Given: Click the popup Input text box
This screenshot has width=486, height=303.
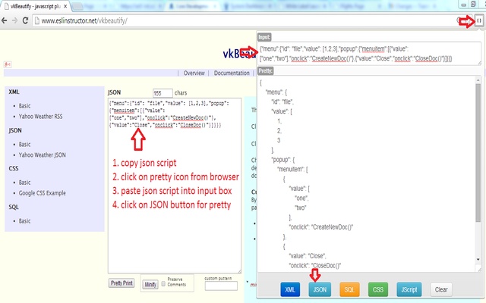Looking at the screenshot, I should [x=369, y=54].
